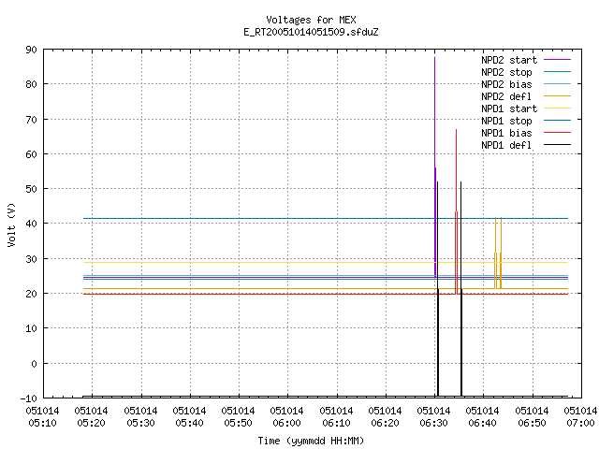Click the y-axis tick label -10
Image resolution: width=599 pixels, height=449 pixels.
[x=29, y=398]
